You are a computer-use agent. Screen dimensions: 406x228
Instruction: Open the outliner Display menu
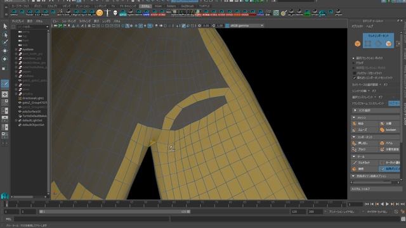18,21
